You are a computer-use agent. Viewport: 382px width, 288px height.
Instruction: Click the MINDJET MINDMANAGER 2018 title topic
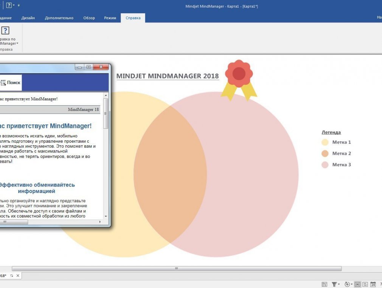click(168, 76)
